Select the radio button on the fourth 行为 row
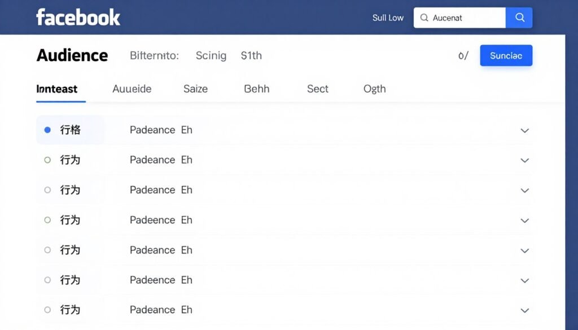 [x=47, y=250]
